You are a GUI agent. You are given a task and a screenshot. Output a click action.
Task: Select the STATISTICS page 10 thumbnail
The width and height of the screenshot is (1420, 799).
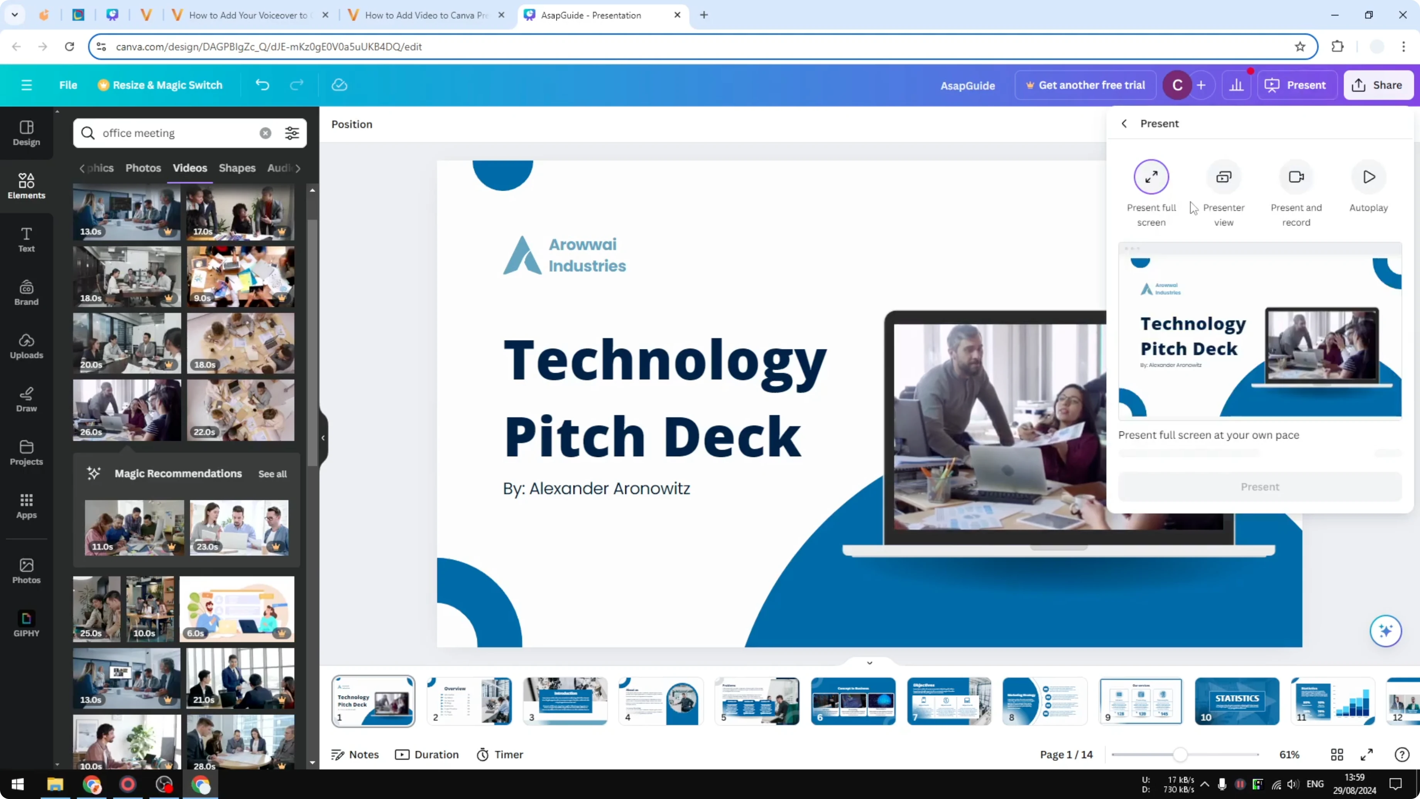[x=1236, y=701]
